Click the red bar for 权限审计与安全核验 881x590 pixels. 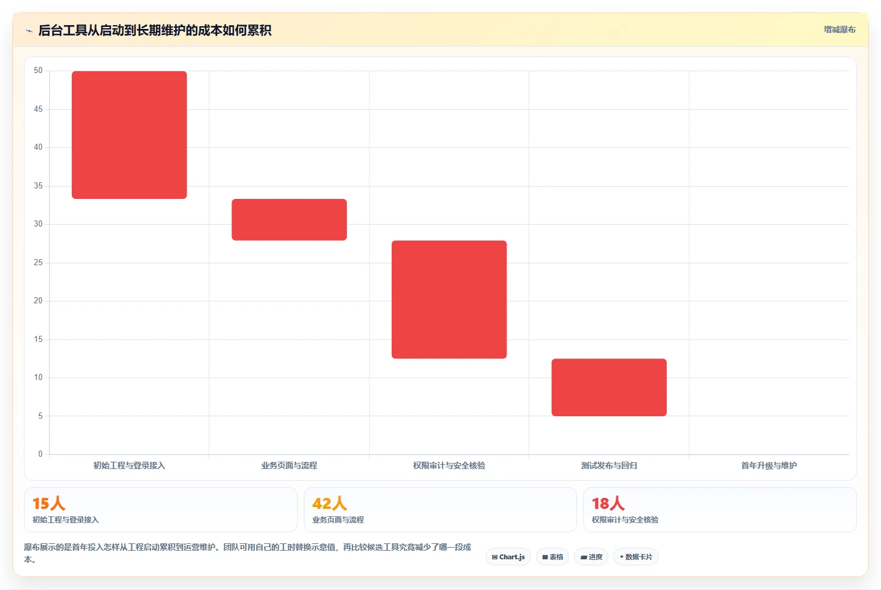[x=449, y=300]
